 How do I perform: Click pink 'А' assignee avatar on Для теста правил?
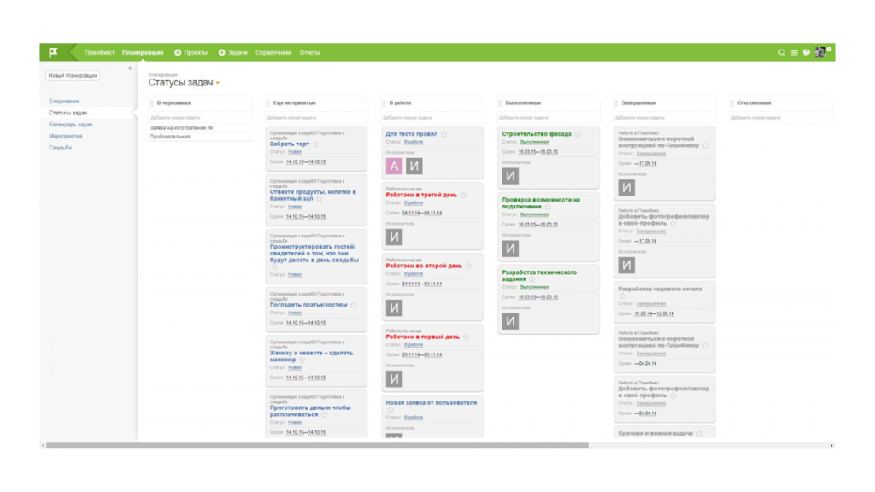[x=394, y=166]
